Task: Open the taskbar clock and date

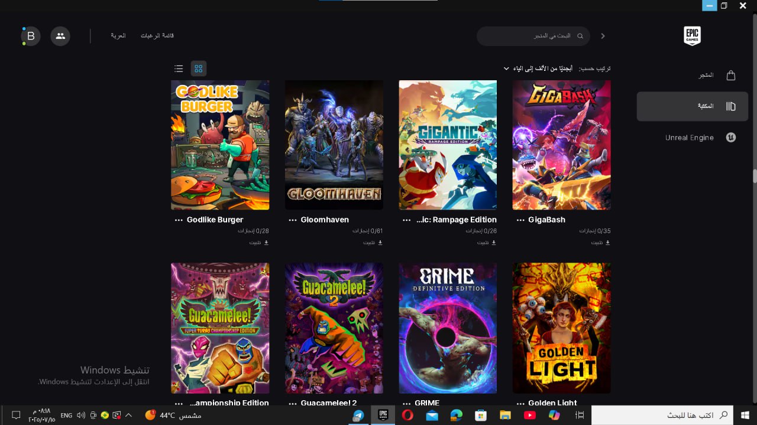Action: pyautogui.click(x=41, y=415)
